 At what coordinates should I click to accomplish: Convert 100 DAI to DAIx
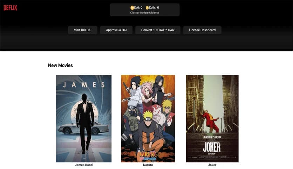point(158,30)
